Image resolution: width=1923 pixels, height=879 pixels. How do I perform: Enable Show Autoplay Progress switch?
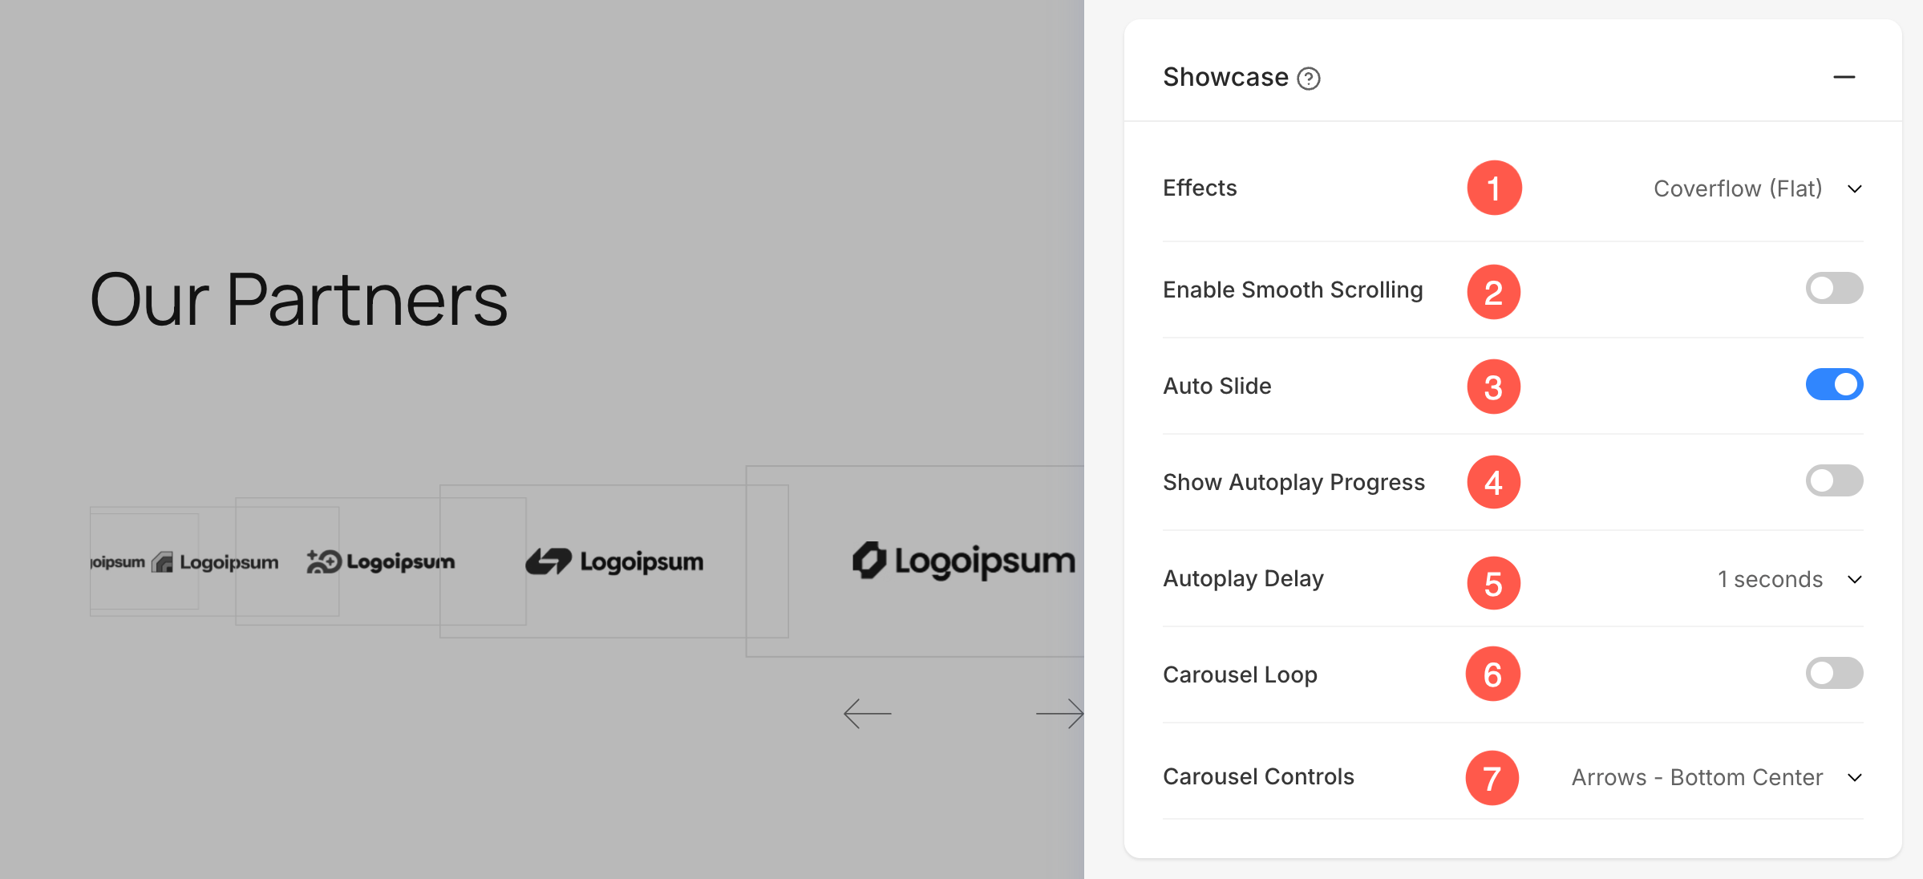click(x=1834, y=480)
